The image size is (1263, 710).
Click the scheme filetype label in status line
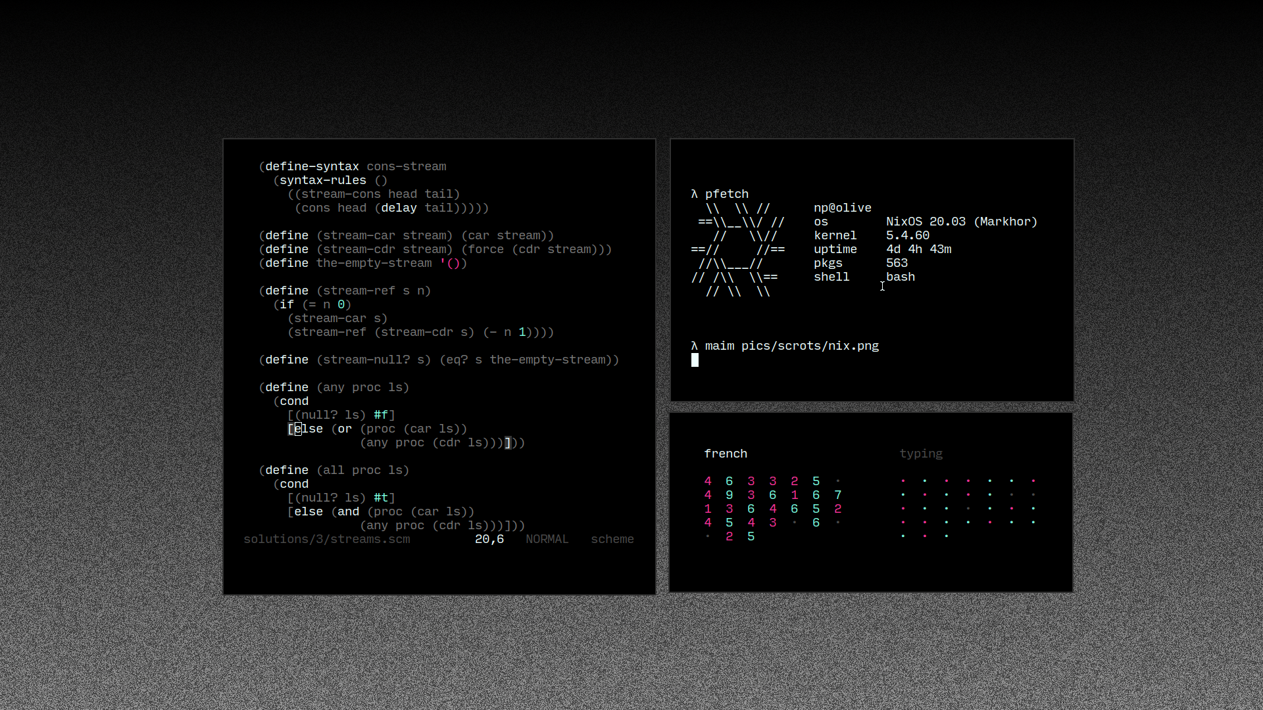pyautogui.click(x=612, y=539)
